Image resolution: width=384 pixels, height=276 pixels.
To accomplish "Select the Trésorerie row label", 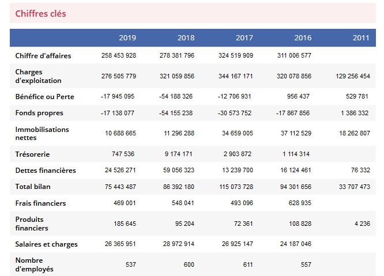I will pos(32,154).
